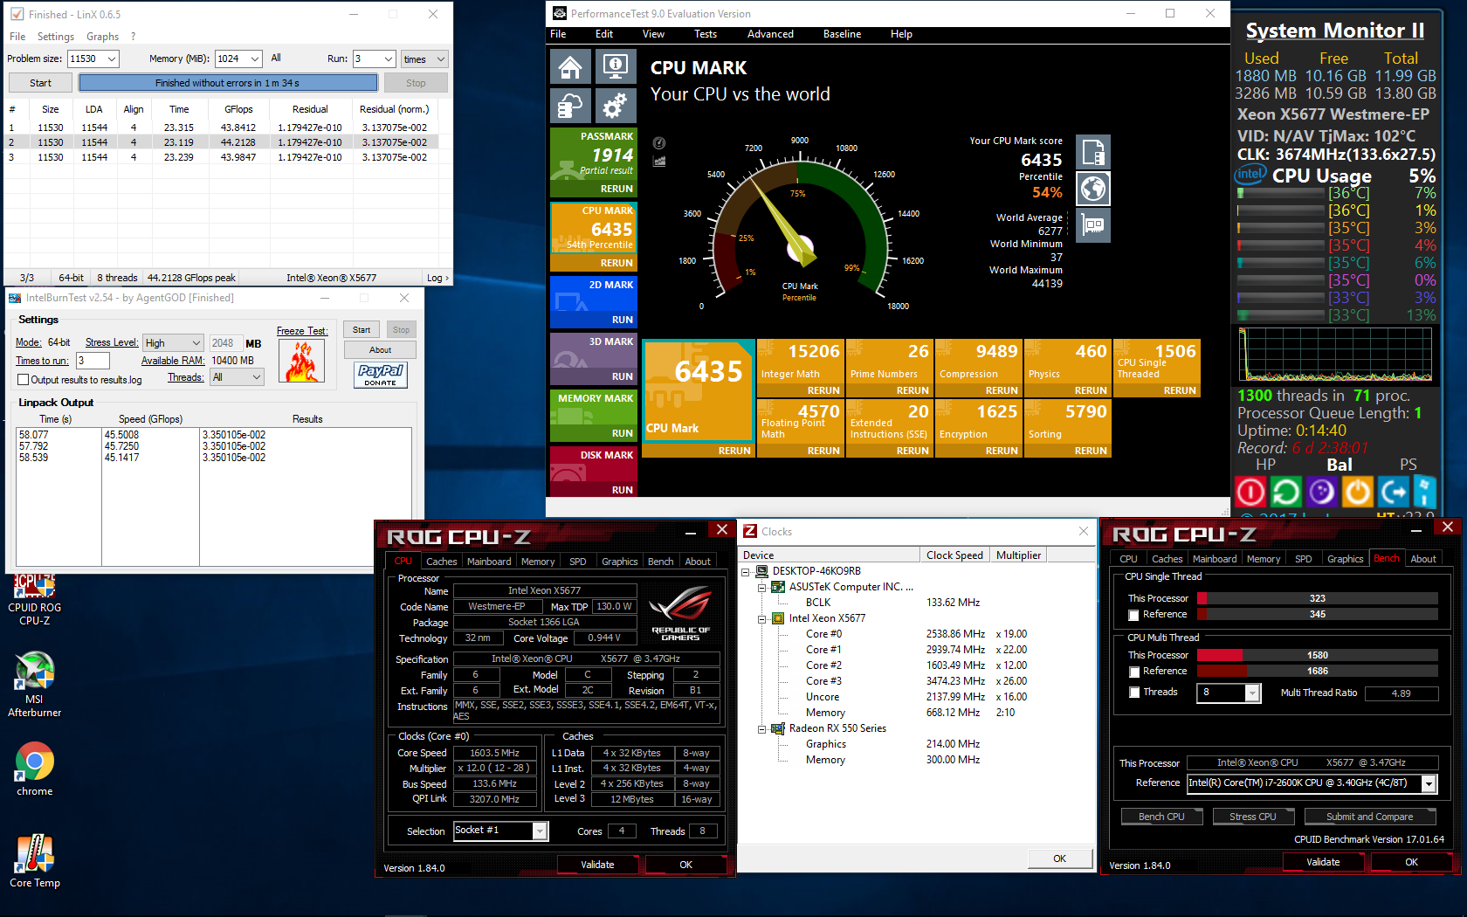Click Submit and Compare button
Viewport: 1467px width, 917px height.
pos(1369,817)
